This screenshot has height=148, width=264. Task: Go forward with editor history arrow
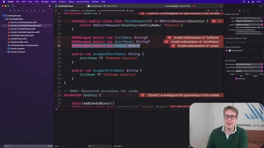click(63, 11)
